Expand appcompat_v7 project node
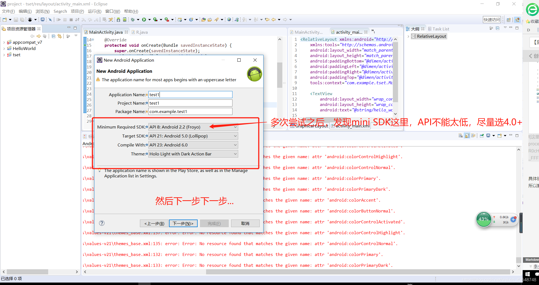The image size is (539, 285). click(4, 42)
